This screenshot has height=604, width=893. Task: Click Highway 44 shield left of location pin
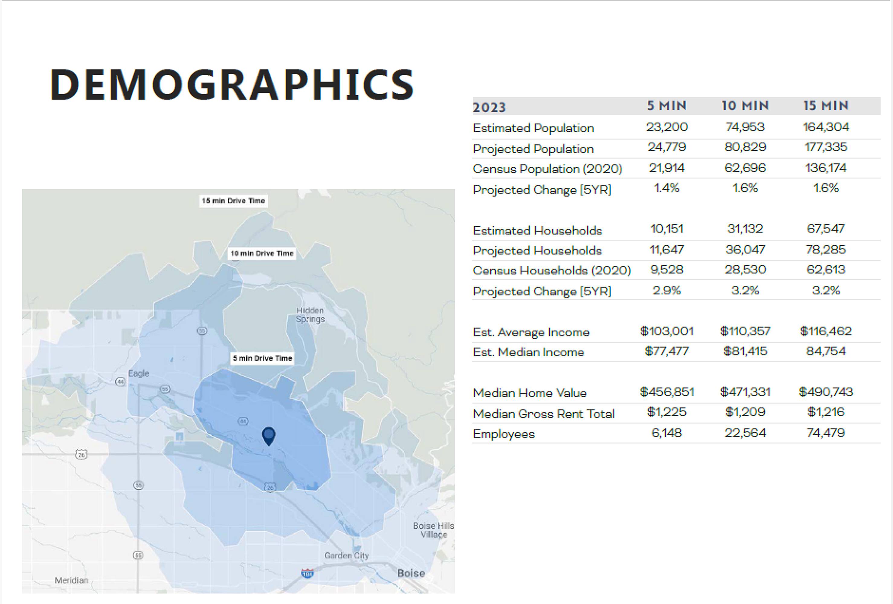(243, 421)
